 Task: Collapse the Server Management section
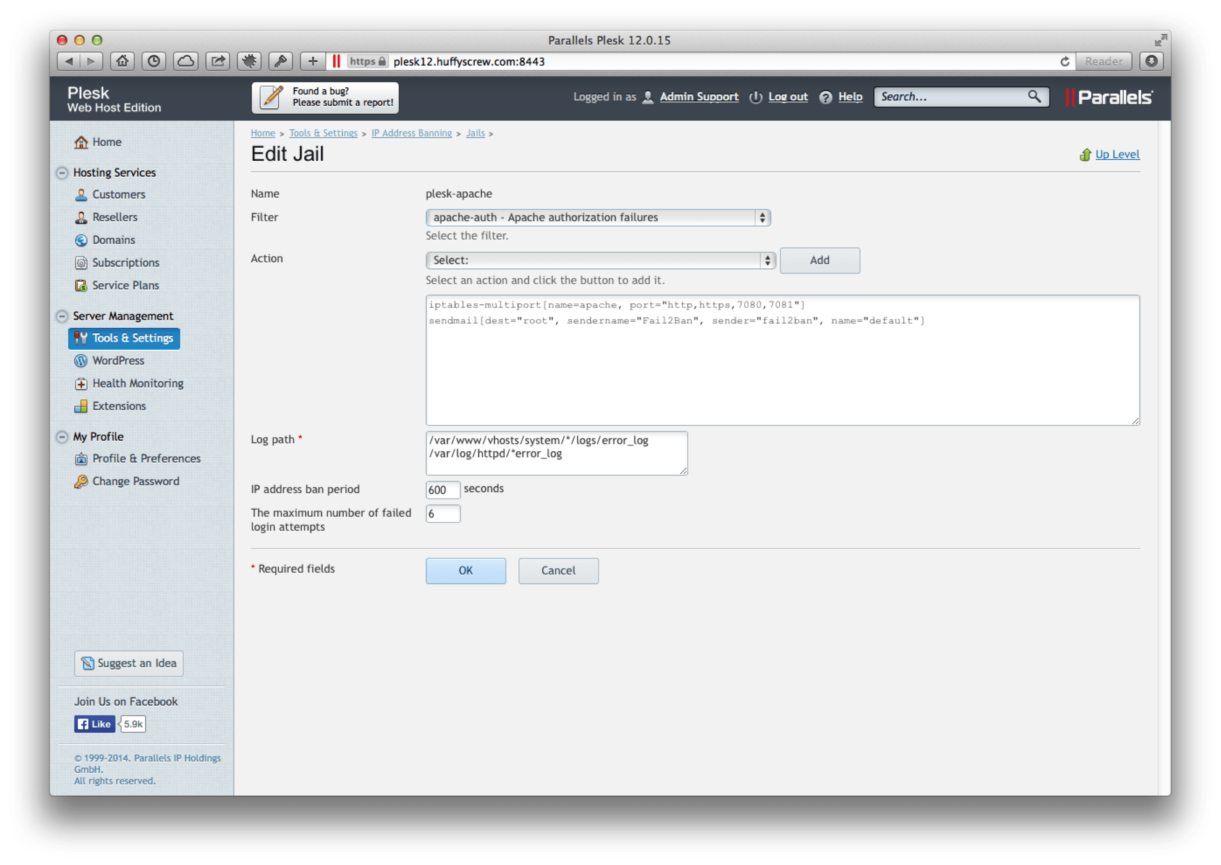coord(62,316)
